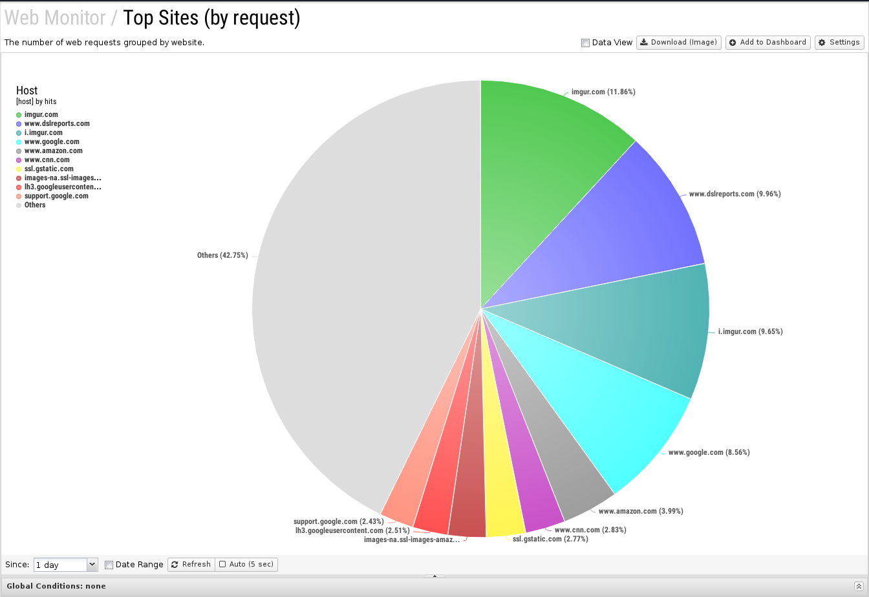Click the Download (Image) button
Screen dimensions: 869x597
(x=679, y=42)
